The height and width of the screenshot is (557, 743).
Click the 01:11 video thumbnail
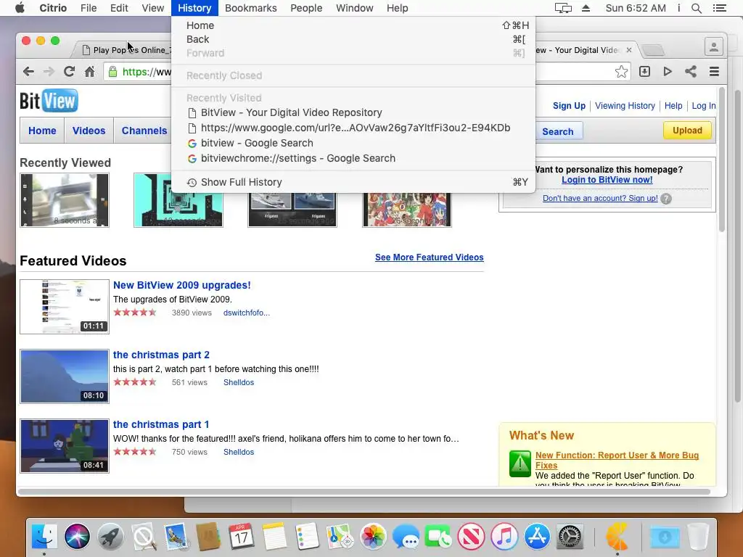pos(65,307)
